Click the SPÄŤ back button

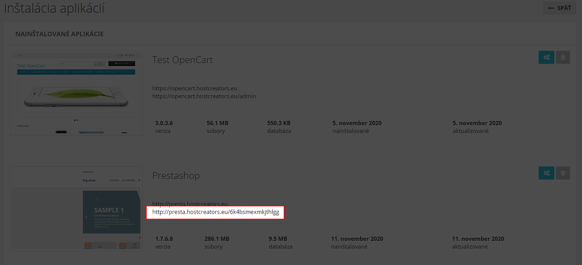[x=560, y=8]
